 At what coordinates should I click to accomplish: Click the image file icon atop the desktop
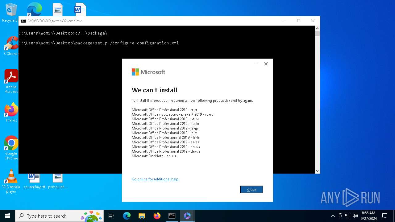tap(58, 9)
